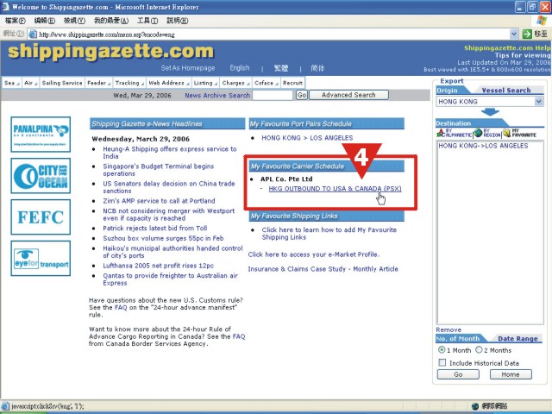552x414 pixels.
Task: Open the 檢視(V) View menu
Action: 74,21
